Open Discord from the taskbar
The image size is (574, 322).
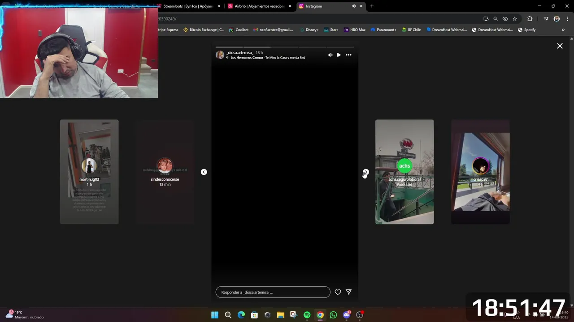coord(346,315)
